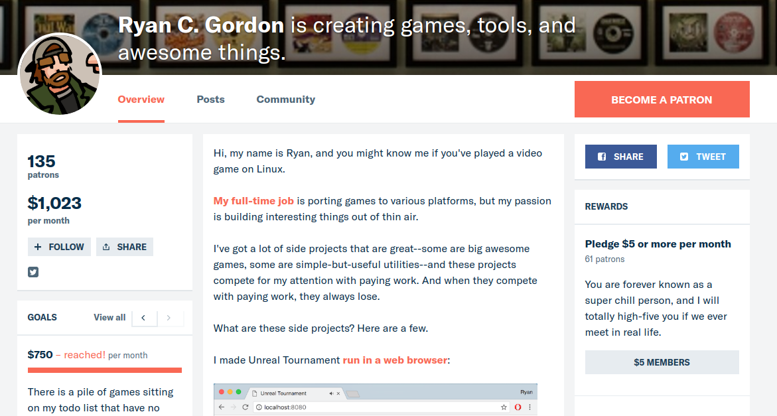Share the page on Facebook
Image resolution: width=777 pixels, height=416 pixels.
(621, 157)
